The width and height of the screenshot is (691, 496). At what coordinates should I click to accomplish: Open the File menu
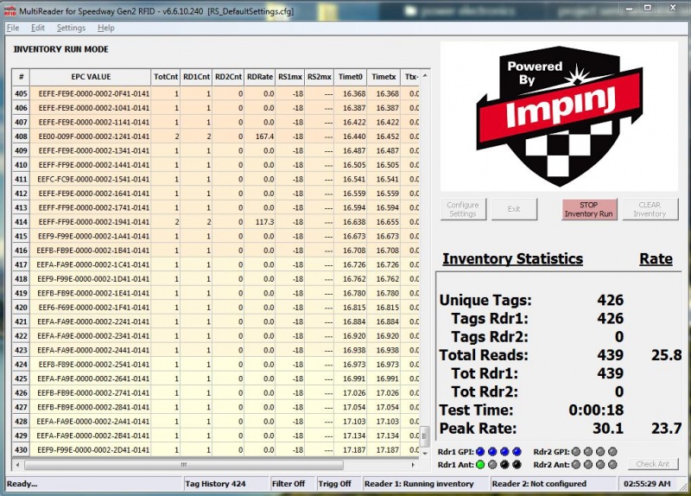coord(13,28)
